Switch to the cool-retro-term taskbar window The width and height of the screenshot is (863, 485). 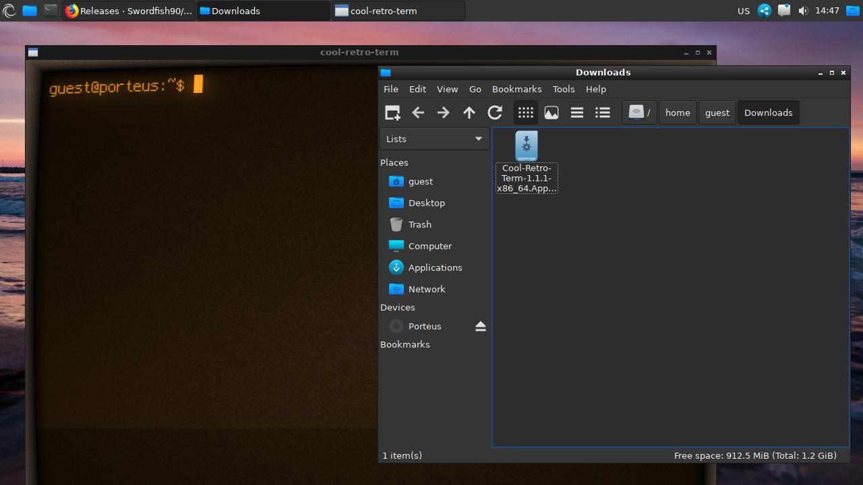point(398,11)
